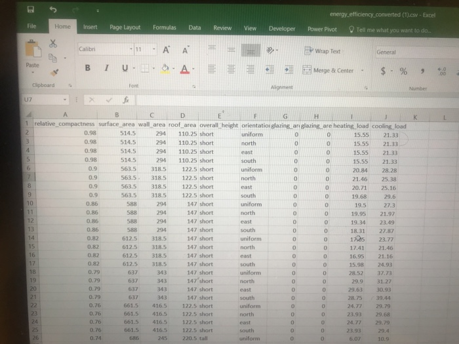Toggle Underline formatting
The width and height of the screenshot is (459, 344).
pyautogui.click(x=125, y=68)
